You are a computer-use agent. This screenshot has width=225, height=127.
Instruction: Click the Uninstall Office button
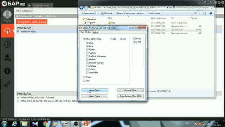coord(130,90)
